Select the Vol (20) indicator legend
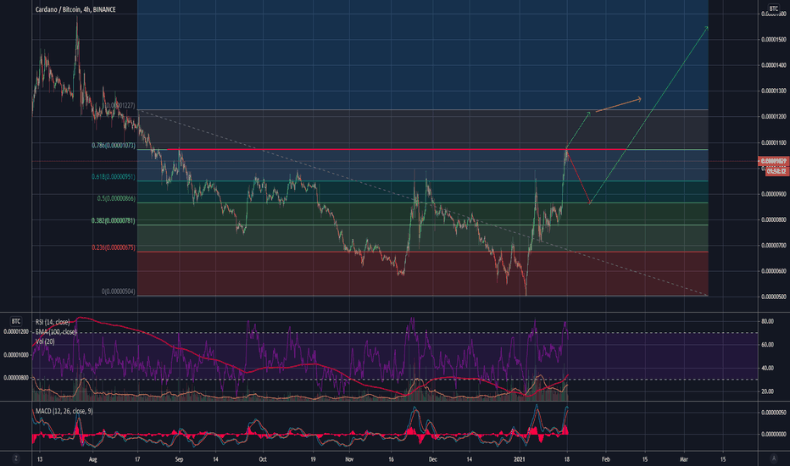The width and height of the screenshot is (790, 466). coord(45,341)
